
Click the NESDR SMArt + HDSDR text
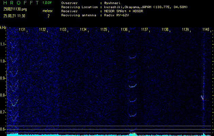pos(124,11)
